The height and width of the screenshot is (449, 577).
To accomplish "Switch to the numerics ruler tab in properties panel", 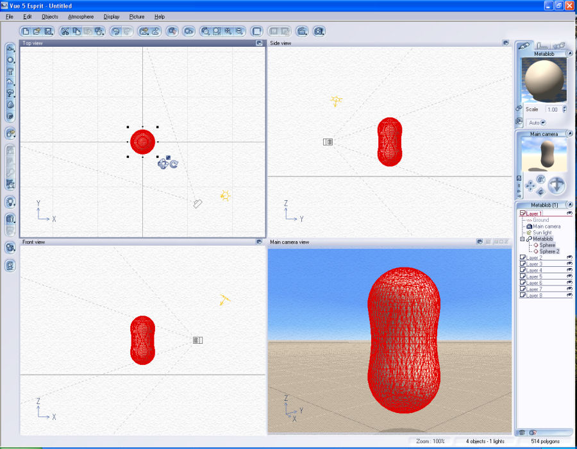I will tap(542, 46).
